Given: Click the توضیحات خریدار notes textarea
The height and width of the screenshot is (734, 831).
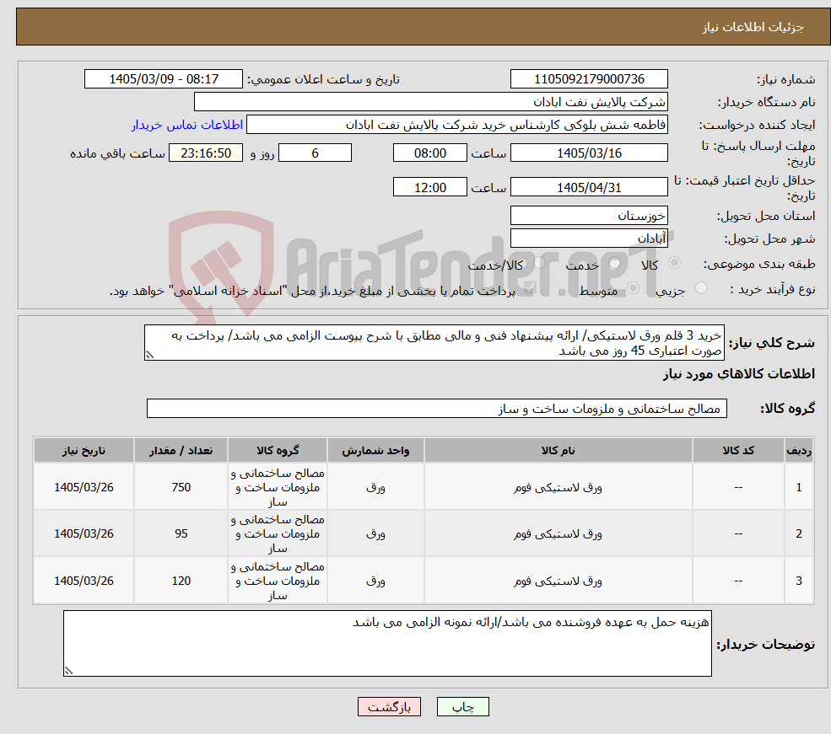Looking at the screenshot, I should [387, 644].
